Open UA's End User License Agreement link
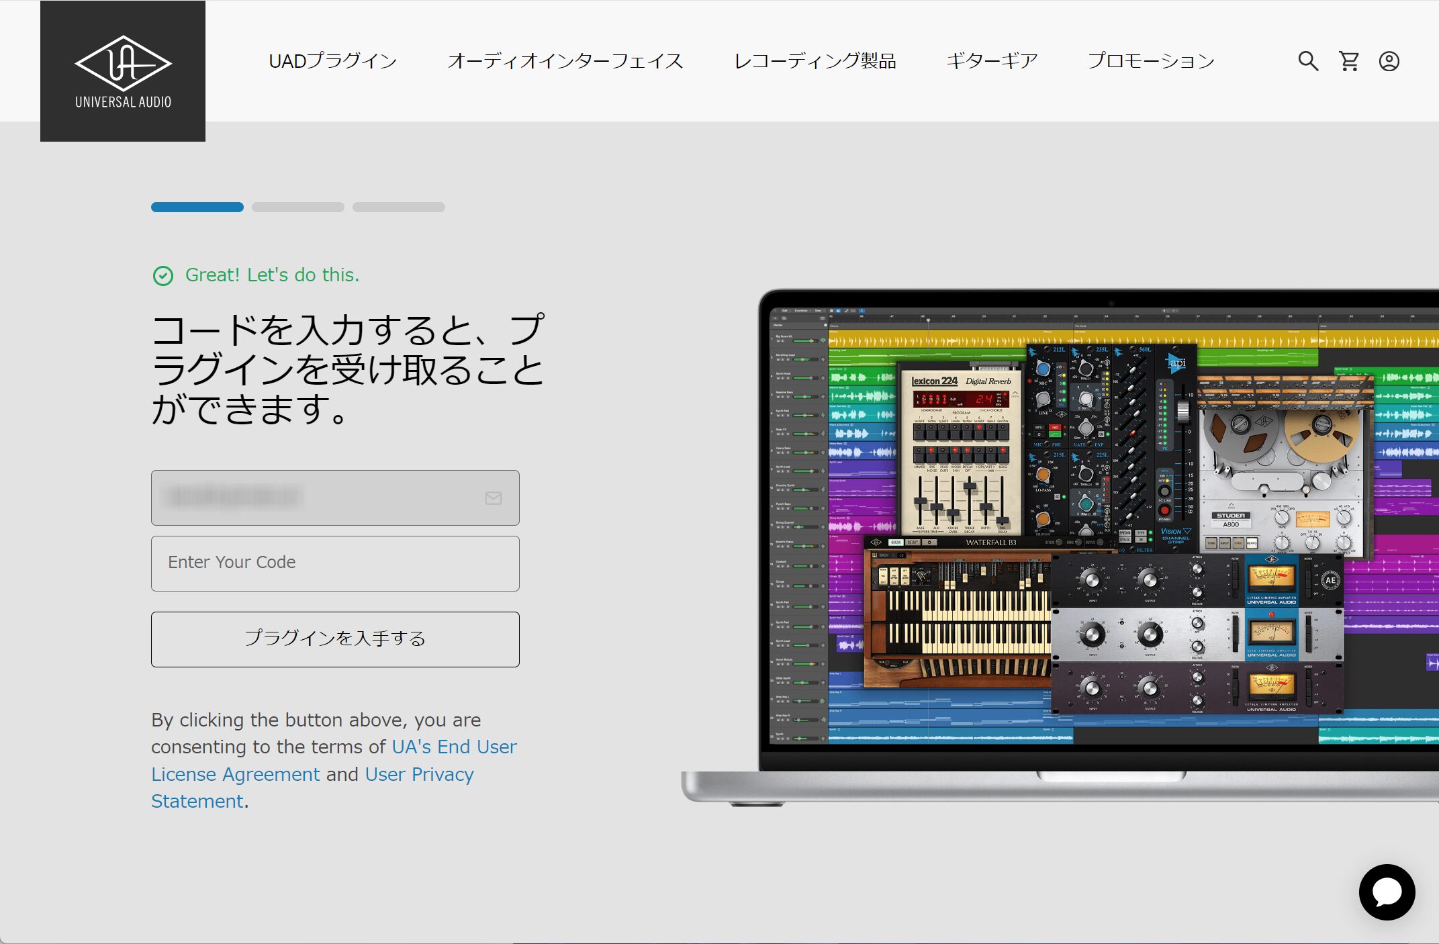This screenshot has width=1439, height=944. tap(334, 761)
